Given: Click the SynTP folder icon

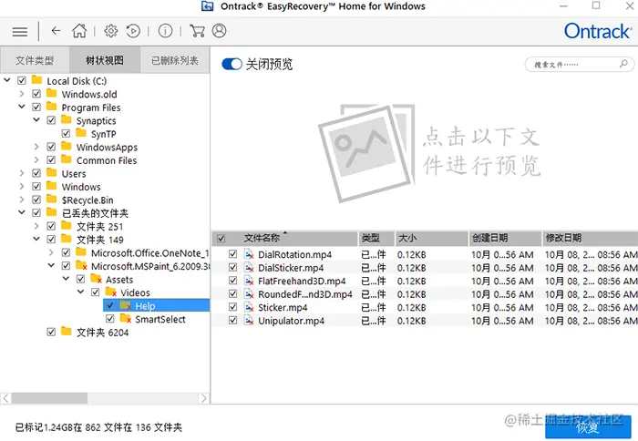Looking at the screenshot, I should click(81, 133).
